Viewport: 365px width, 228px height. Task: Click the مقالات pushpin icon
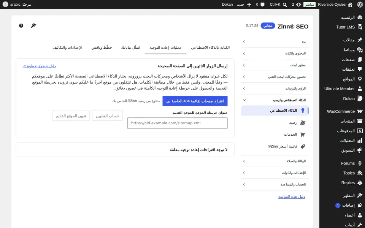click(360, 40)
